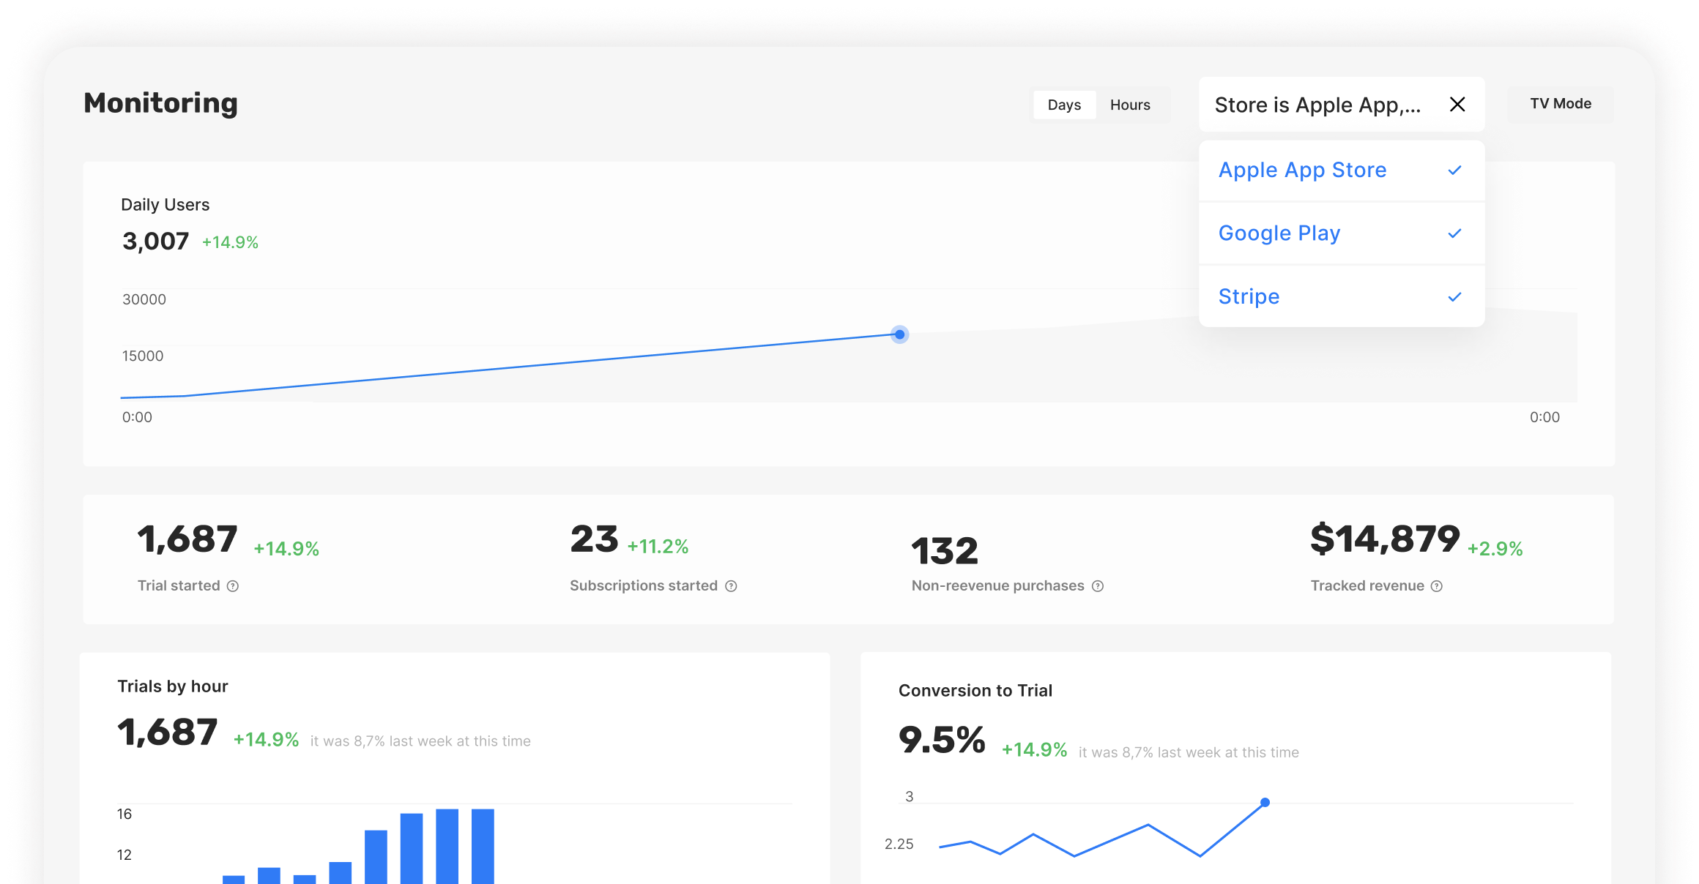Select the Days tab
The image size is (1699, 884).
(x=1064, y=105)
